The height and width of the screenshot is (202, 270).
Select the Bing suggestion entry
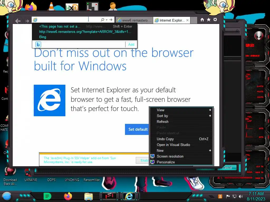click(x=42, y=37)
